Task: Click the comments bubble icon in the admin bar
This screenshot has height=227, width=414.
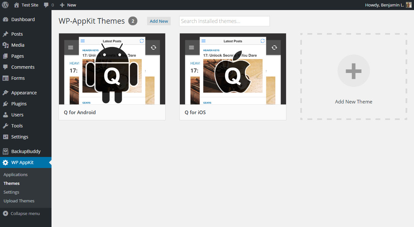Action: [x=46, y=5]
